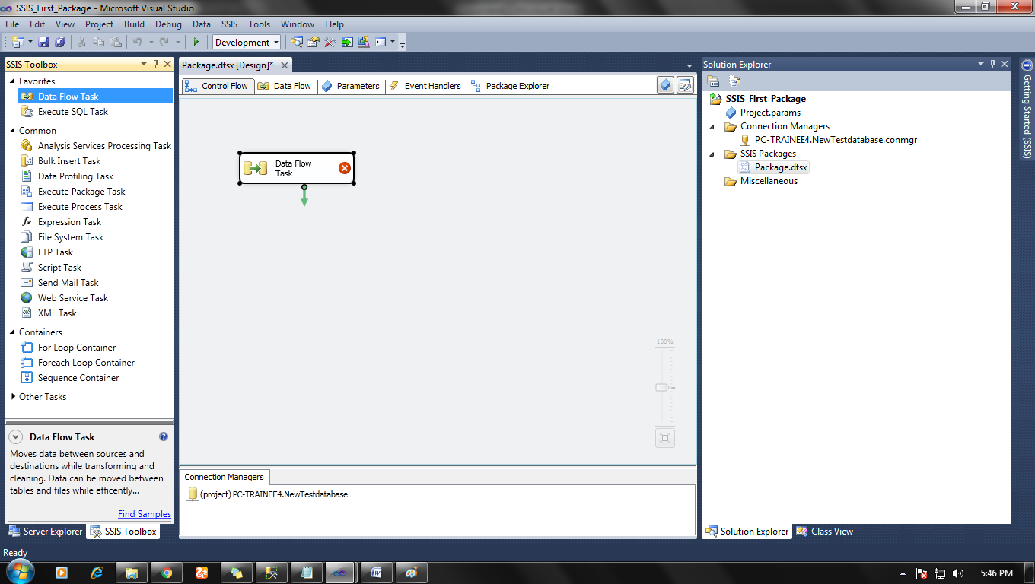Open the Toolbox toolbar icon
Image resolution: width=1035 pixels, height=584 pixels.
[330, 42]
